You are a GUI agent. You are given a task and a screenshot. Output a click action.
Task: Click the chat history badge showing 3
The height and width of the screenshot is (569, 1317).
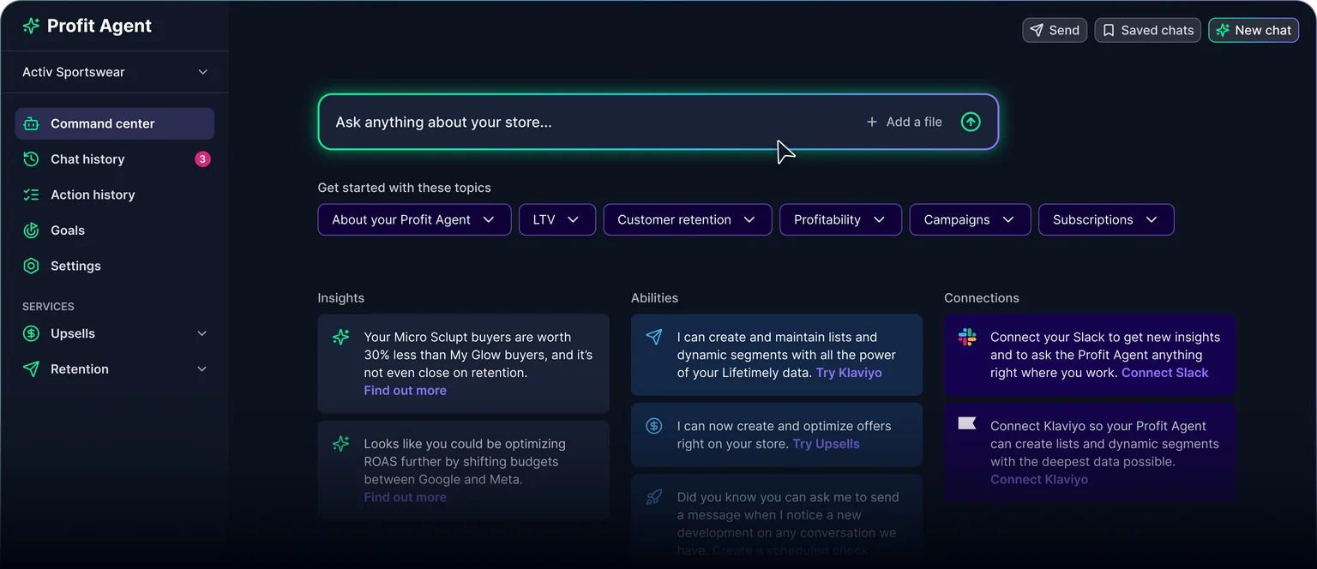point(202,159)
